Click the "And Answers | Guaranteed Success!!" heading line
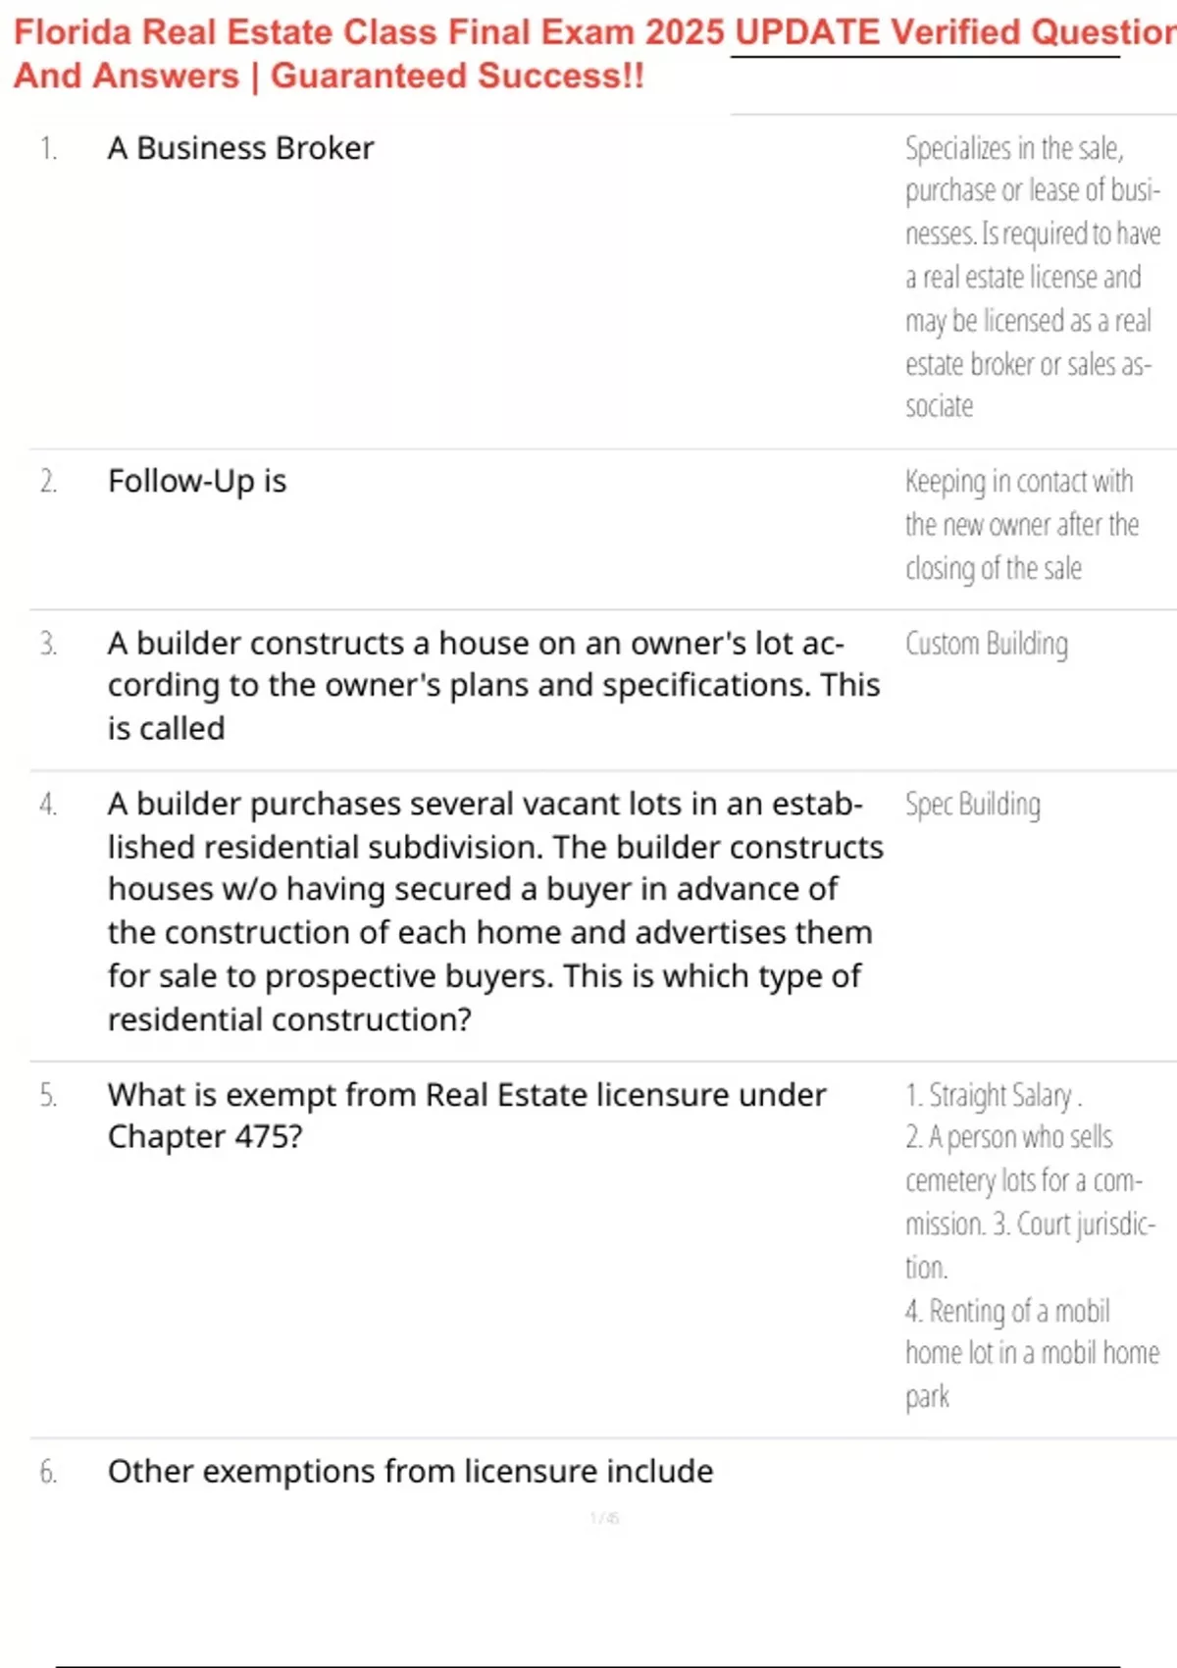Viewport: 1177px width, 1668px height. tap(329, 76)
